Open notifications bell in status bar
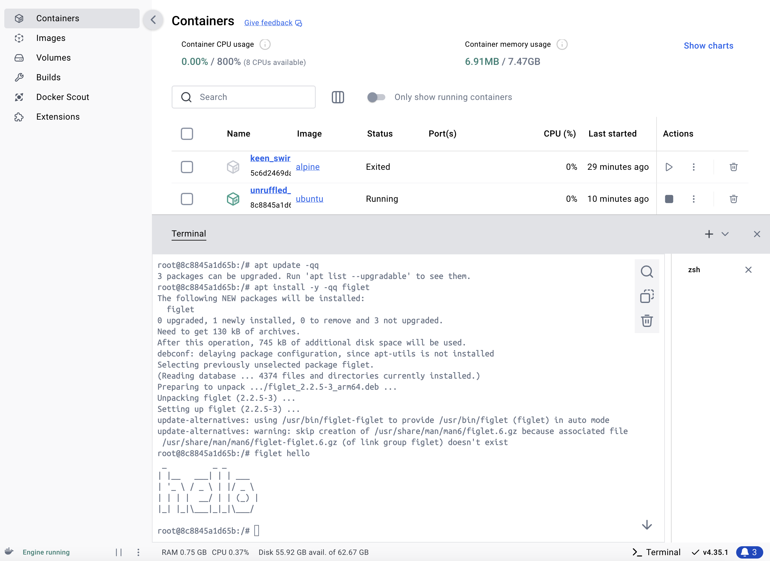The width and height of the screenshot is (770, 561). pyautogui.click(x=748, y=552)
